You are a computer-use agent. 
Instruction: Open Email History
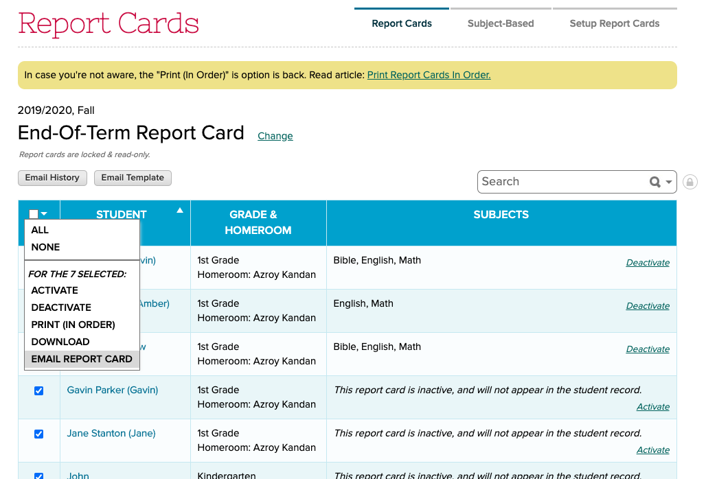pyautogui.click(x=52, y=178)
